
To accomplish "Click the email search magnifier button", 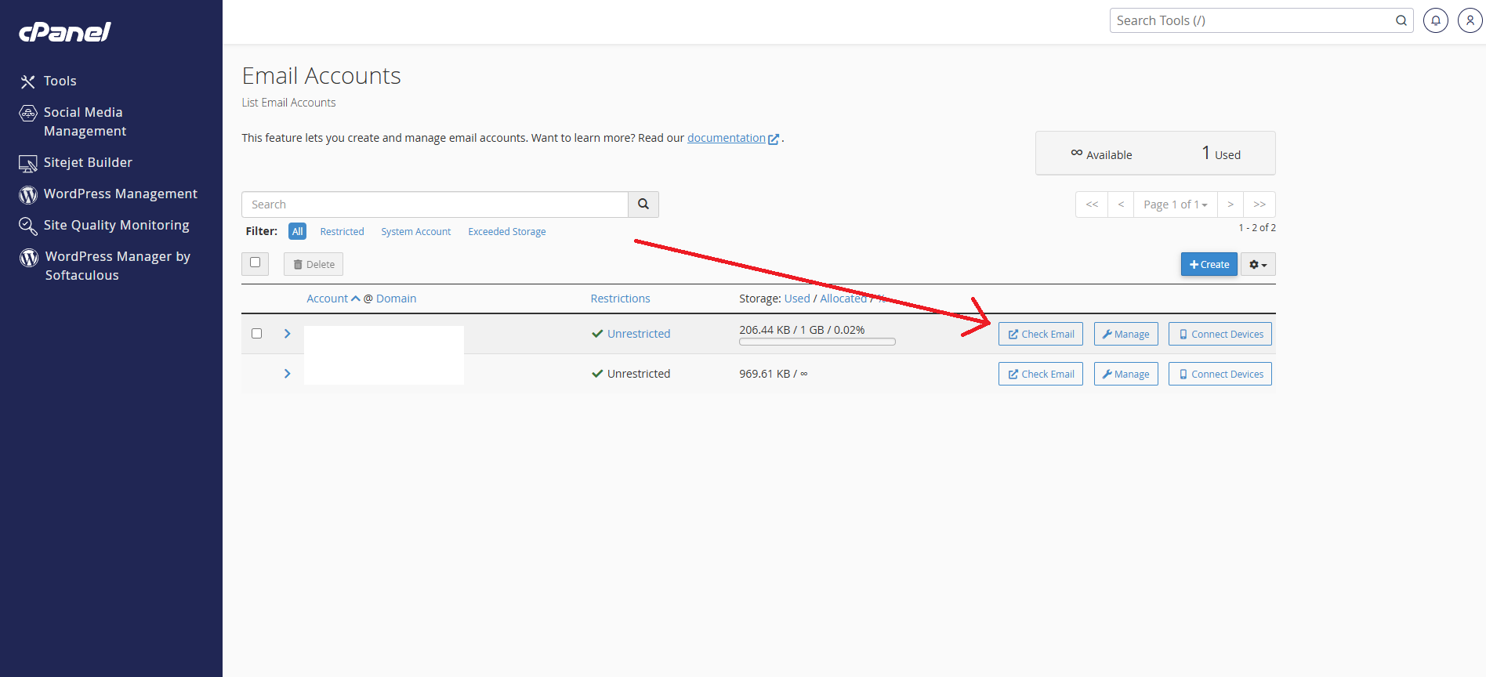I will point(643,205).
